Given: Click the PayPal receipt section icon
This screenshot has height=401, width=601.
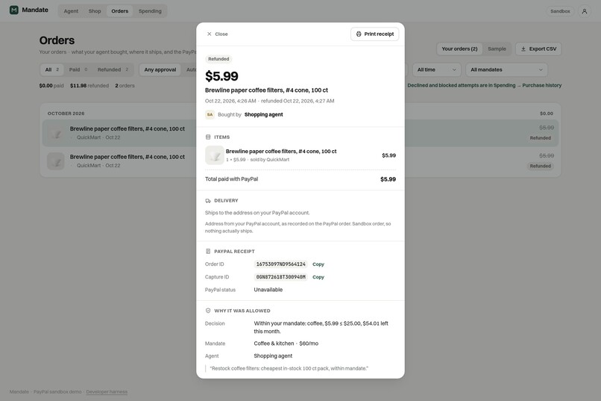Looking at the screenshot, I should coord(208,252).
